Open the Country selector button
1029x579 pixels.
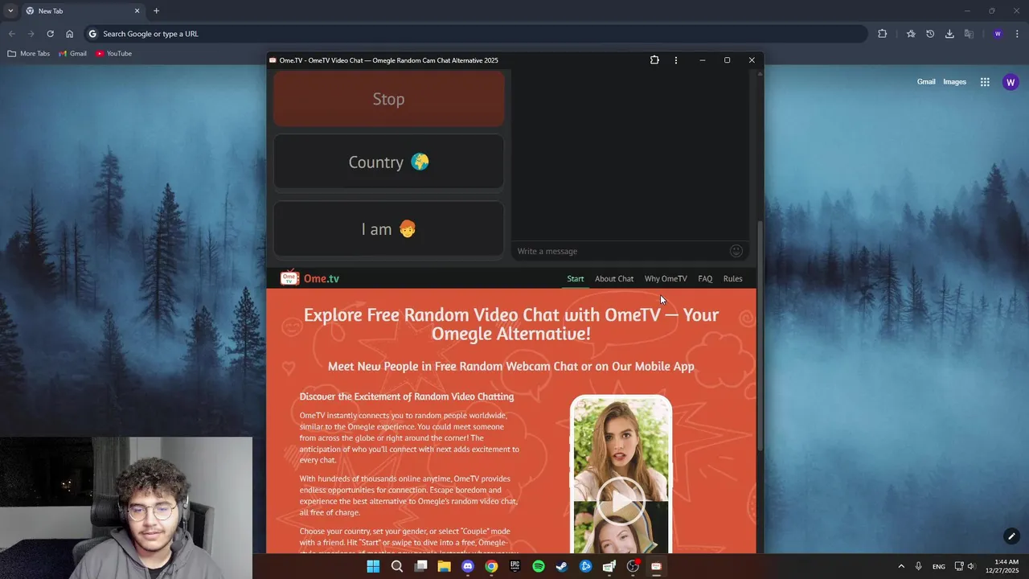[388, 162]
